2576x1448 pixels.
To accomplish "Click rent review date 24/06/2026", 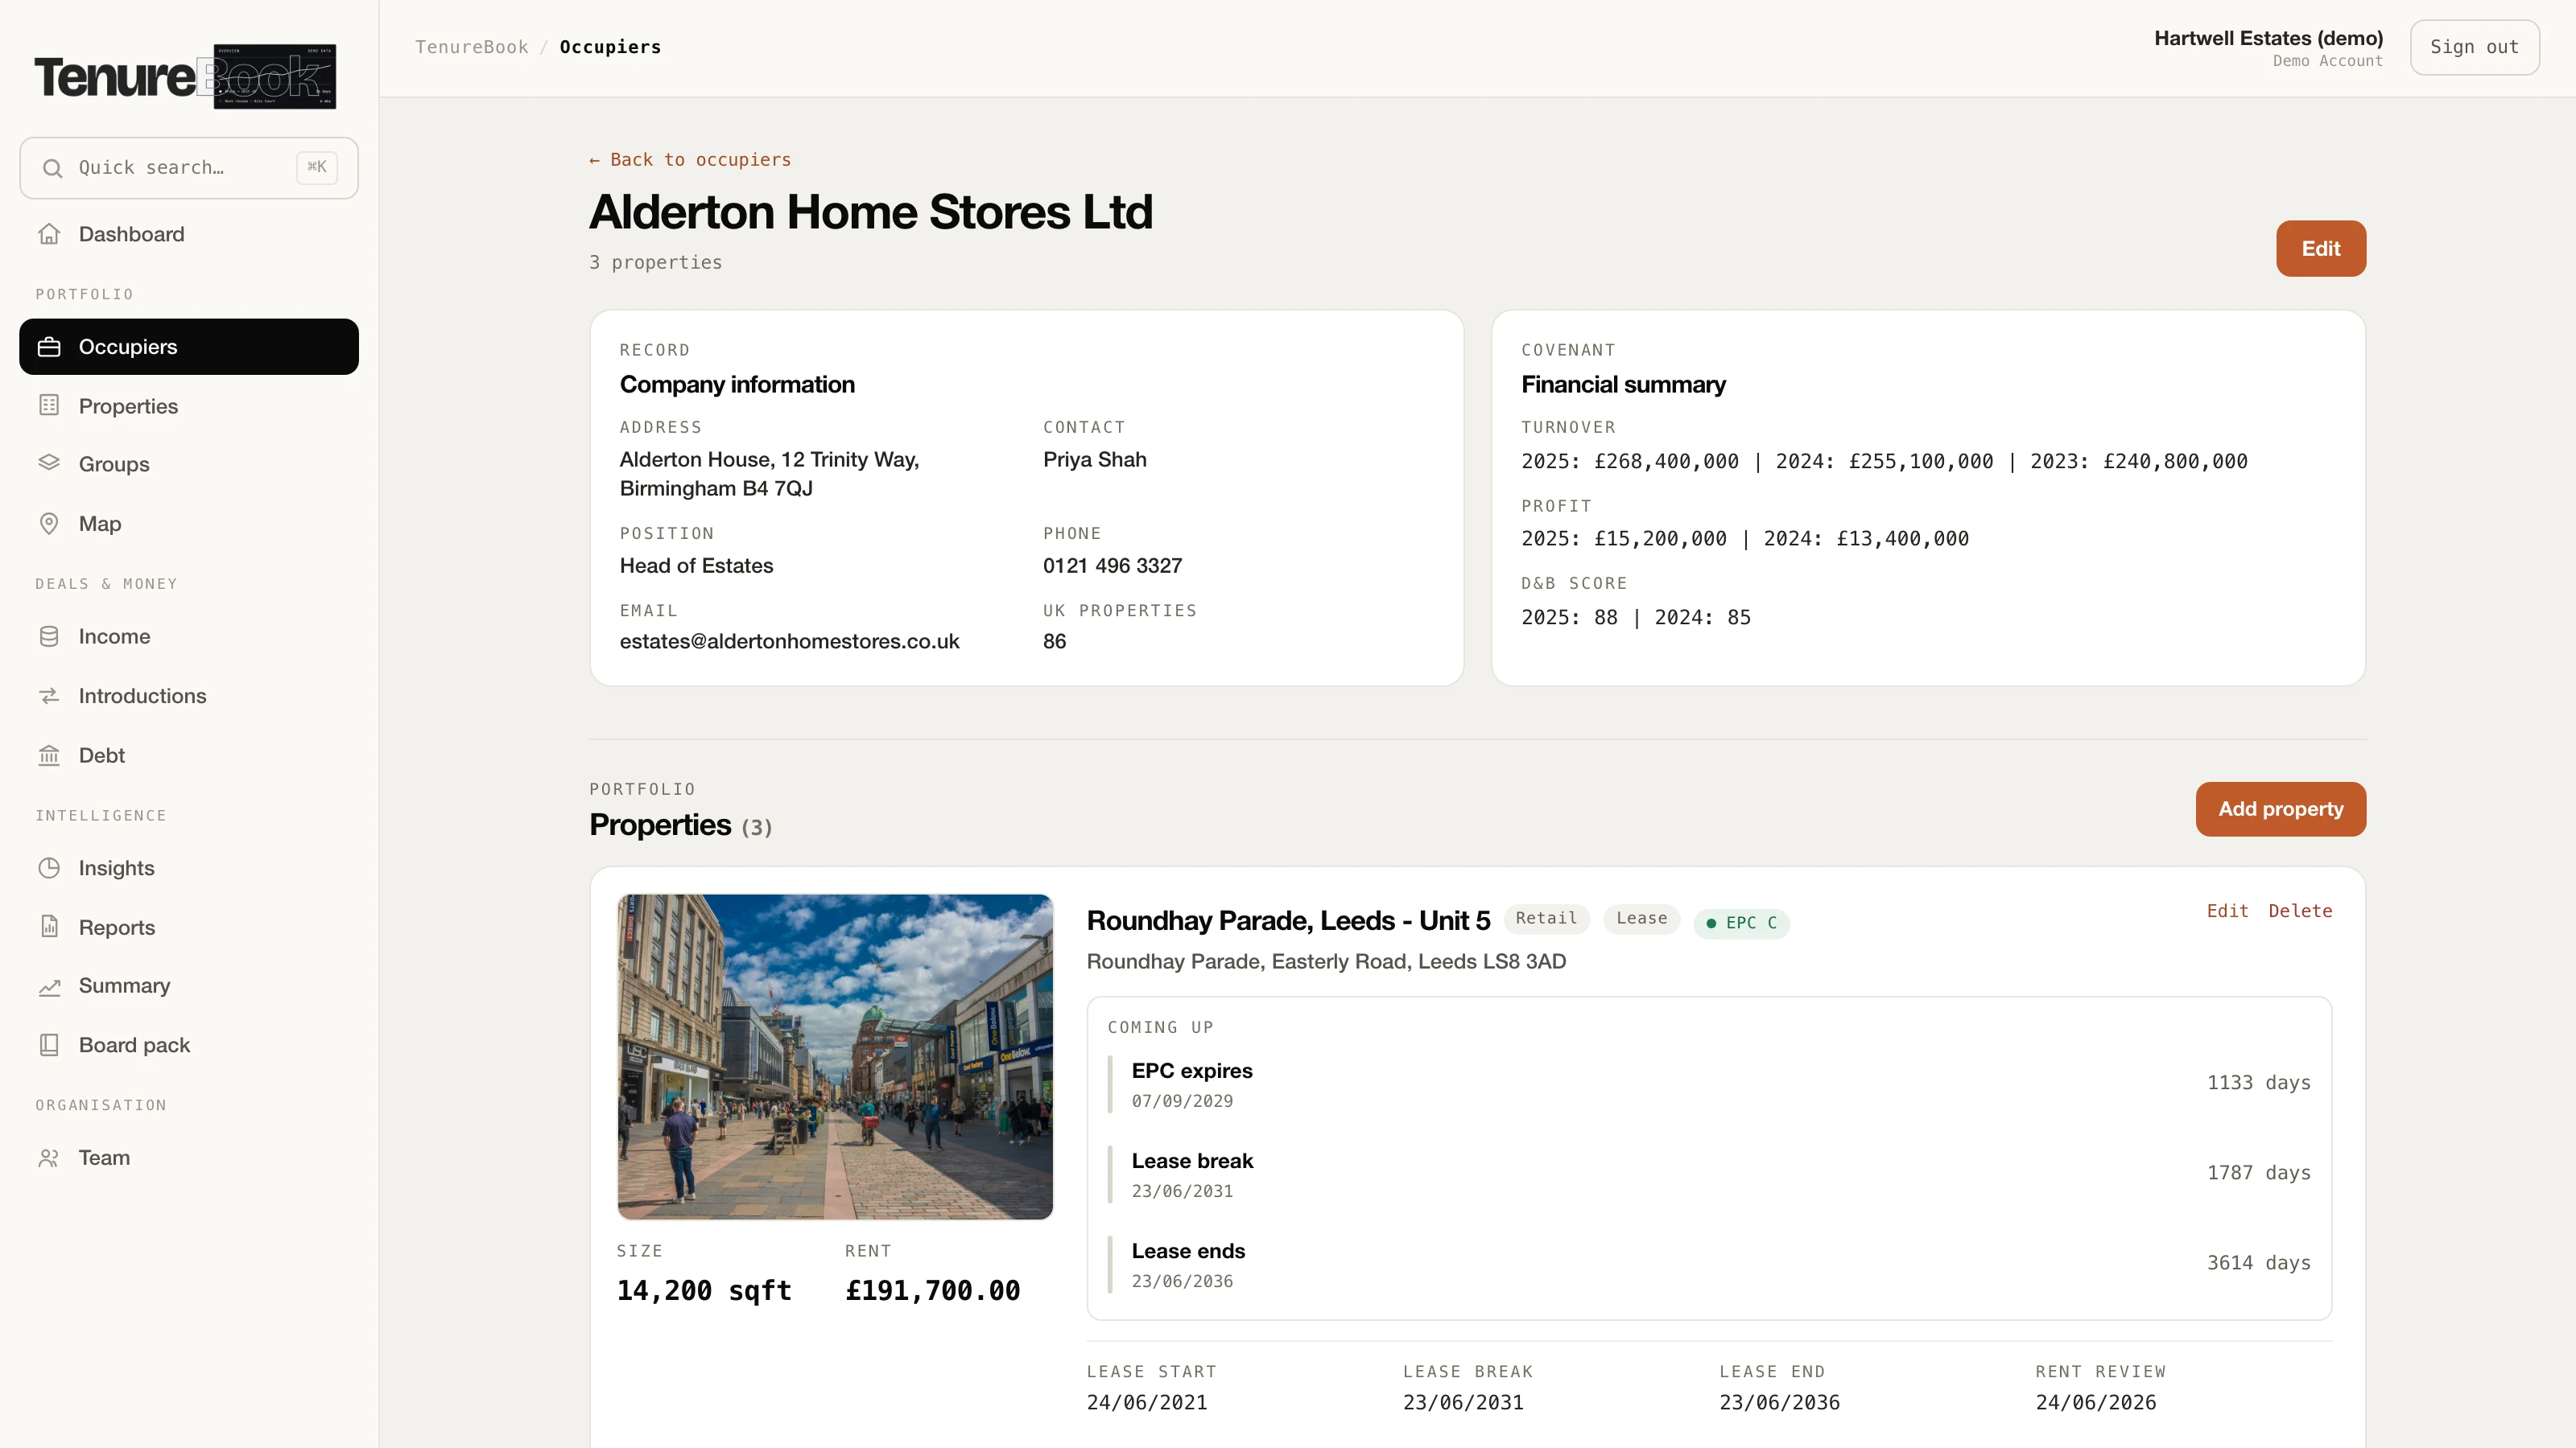I will tap(2095, 1402).
